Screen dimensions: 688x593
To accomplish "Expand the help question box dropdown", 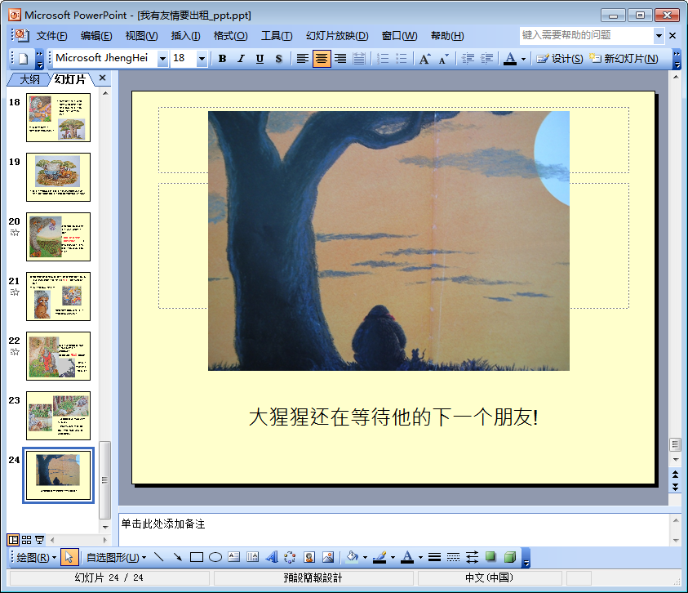I will [659, 36].
